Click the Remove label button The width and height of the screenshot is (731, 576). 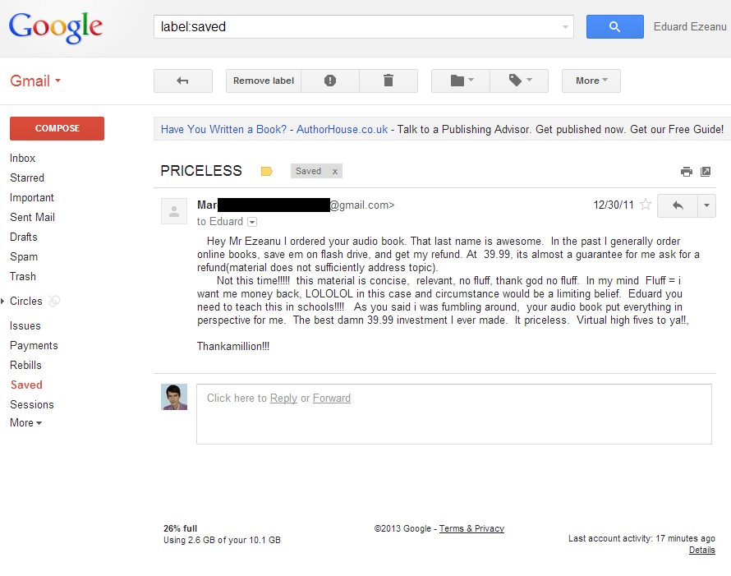264,81
